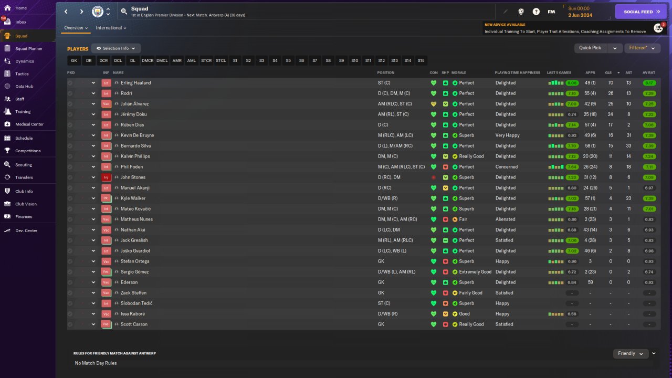Screen dimensions: 672x378
Task: Click the Staff sidebar icon
Action: [7, 99]
